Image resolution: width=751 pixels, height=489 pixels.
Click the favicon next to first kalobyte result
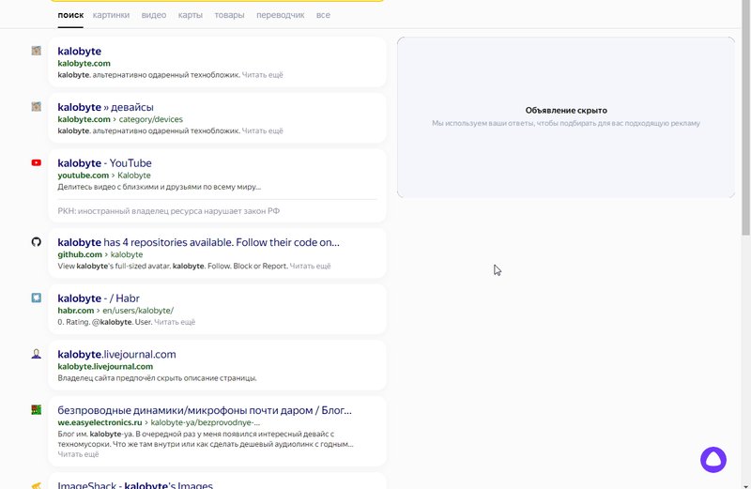tap(37, 51)
